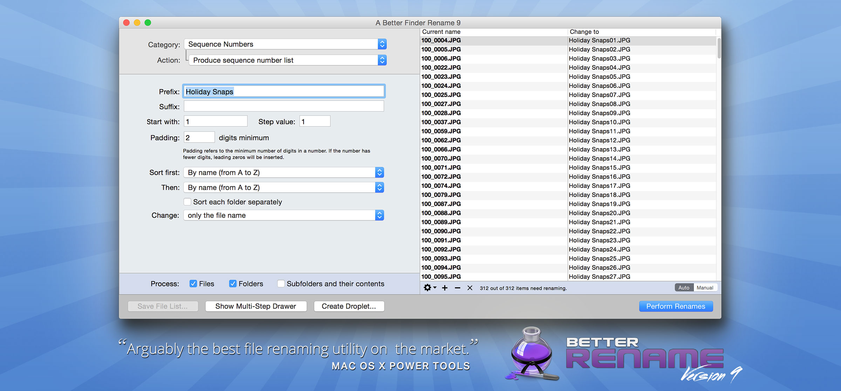
Task: Click the minus icon to remove selected file
Action: [457, 288]
